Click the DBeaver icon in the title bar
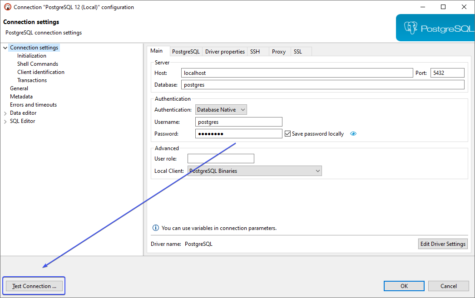This screenshot has height=298, width=475. (6, 7)
